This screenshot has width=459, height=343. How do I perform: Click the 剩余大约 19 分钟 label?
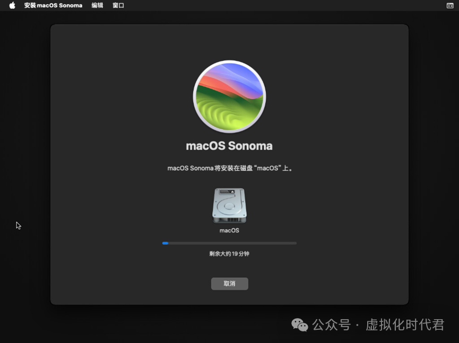pyautogui.click(x=229, y=254)
